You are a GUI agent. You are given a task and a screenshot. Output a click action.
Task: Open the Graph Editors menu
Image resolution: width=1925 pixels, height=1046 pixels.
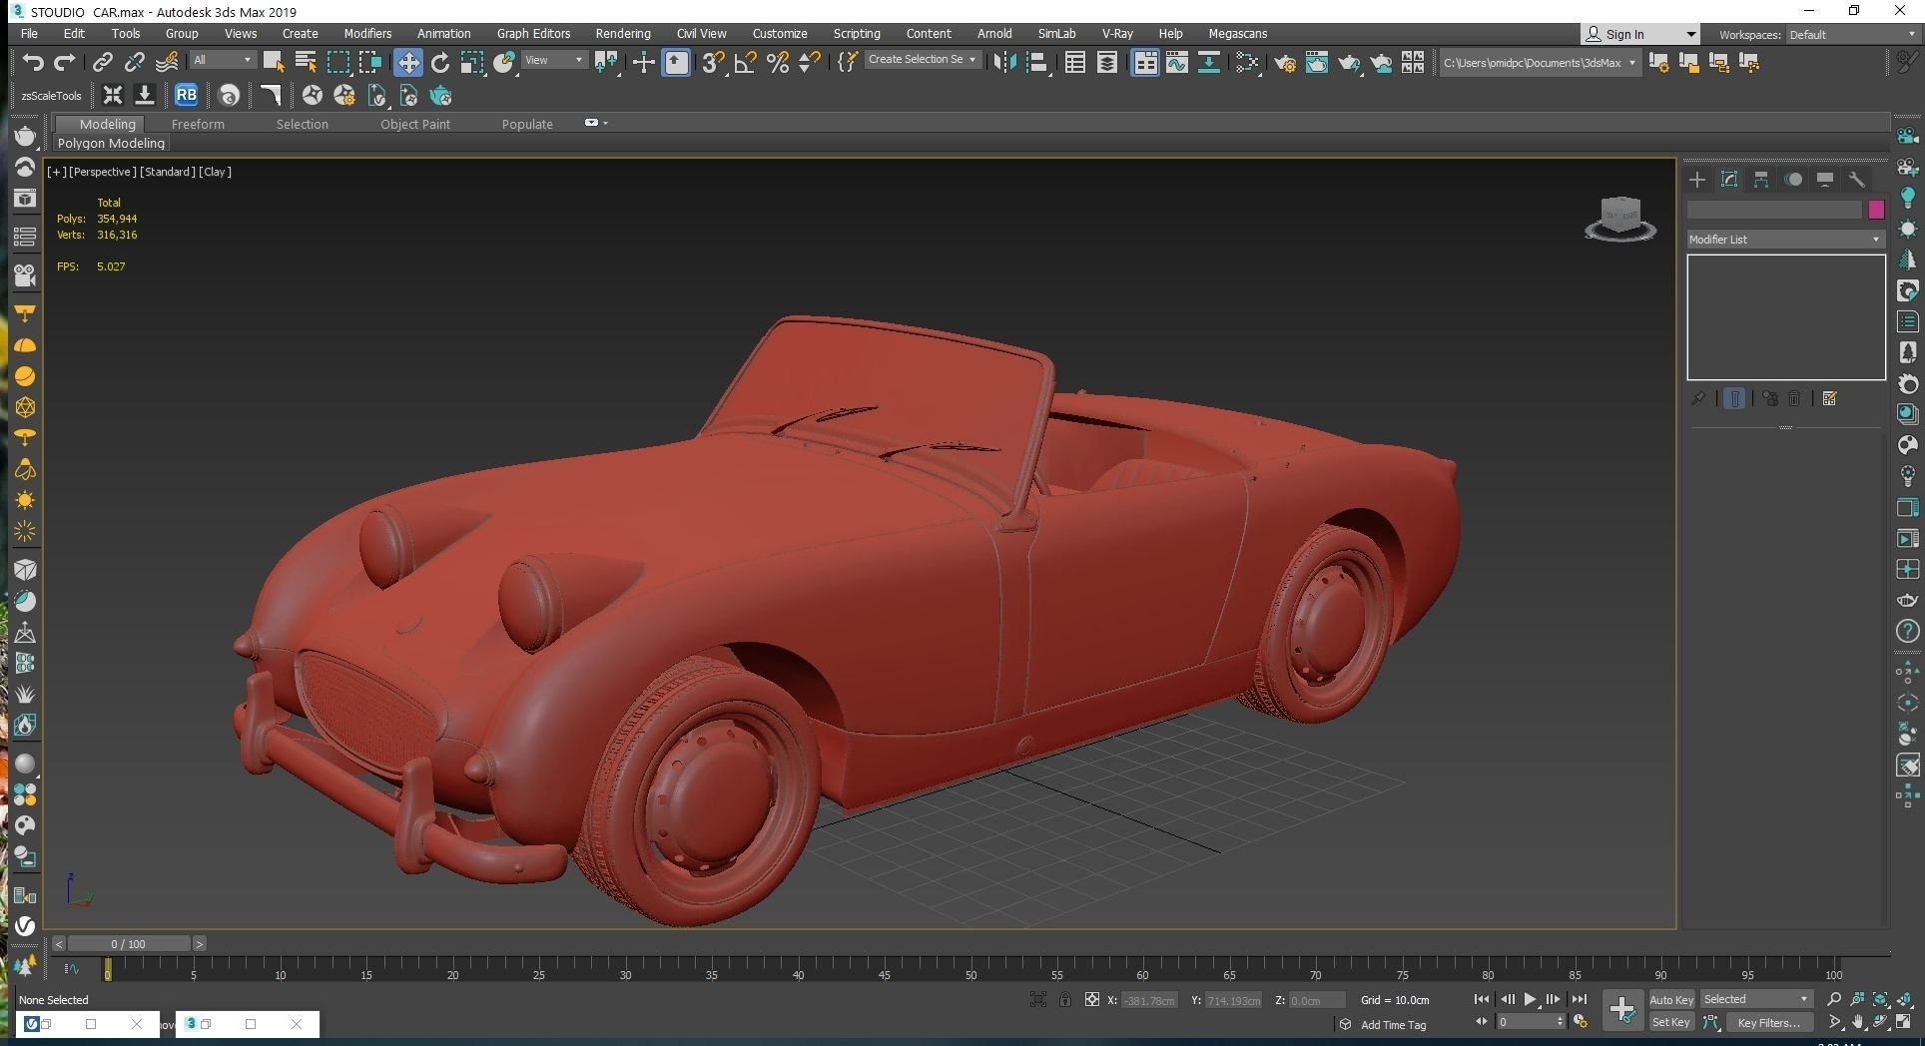coord(533,33)
